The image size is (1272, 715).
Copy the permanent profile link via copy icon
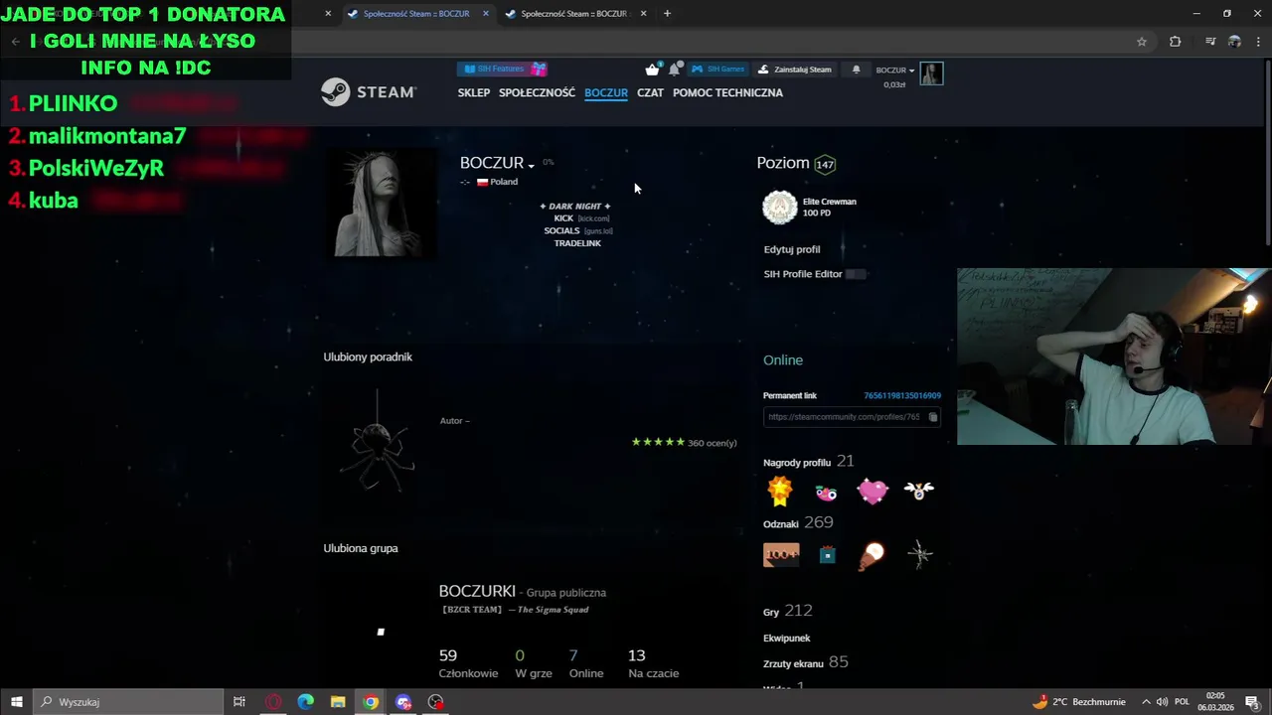(x=932, y=417)
